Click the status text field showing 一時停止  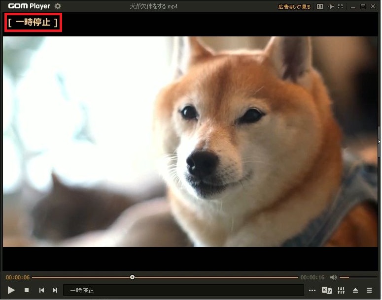(x=183, y=291)
